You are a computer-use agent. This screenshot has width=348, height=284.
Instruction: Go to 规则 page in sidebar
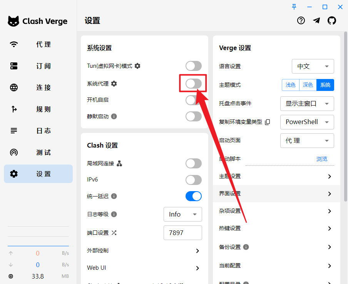(x=38, y=109)
